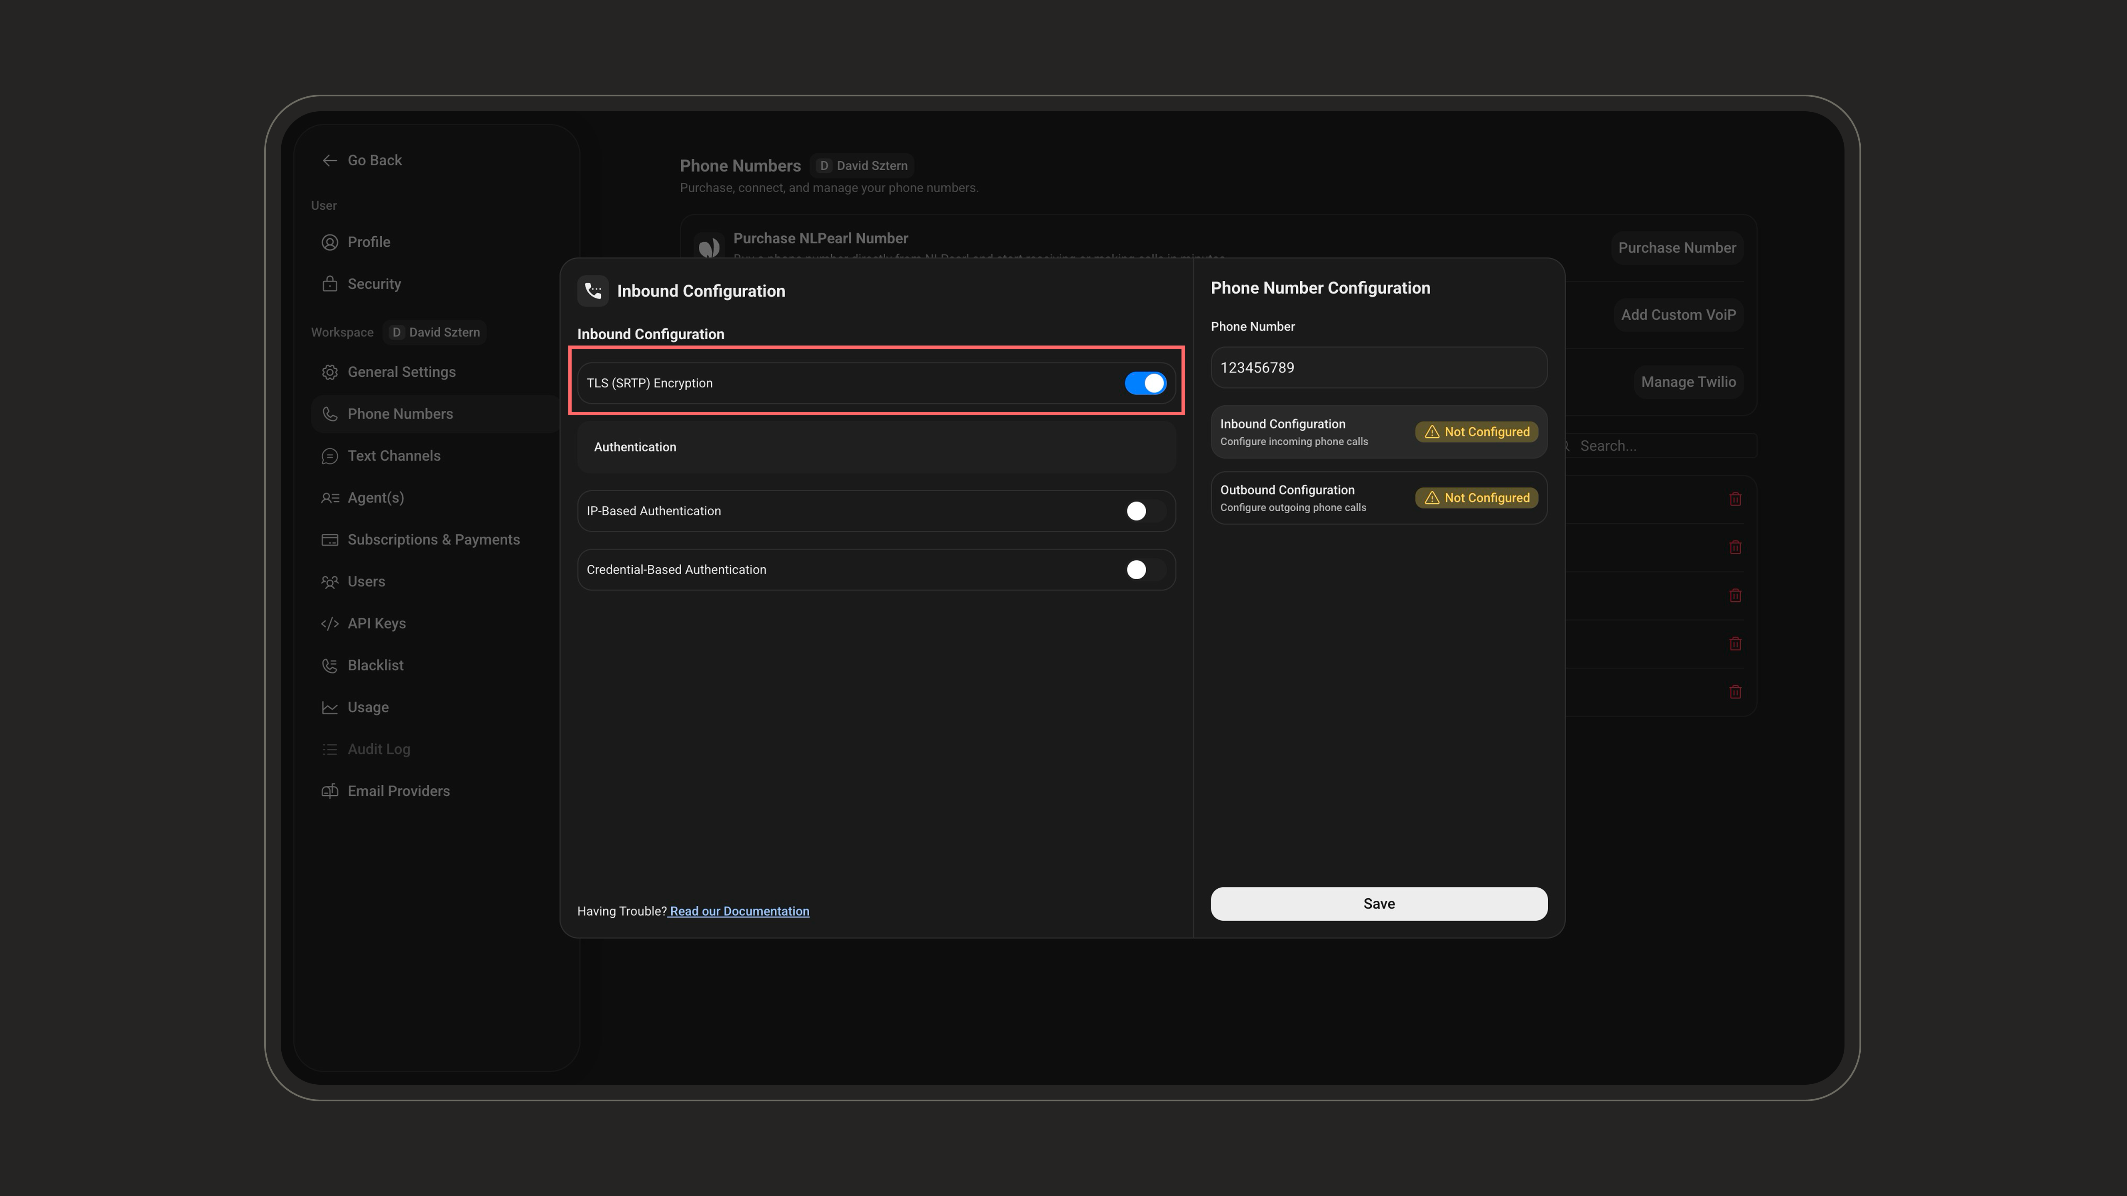Enable IP-Based Authentication
This screenshot has height=1196, width=2127.
[x=1145, y=511]
